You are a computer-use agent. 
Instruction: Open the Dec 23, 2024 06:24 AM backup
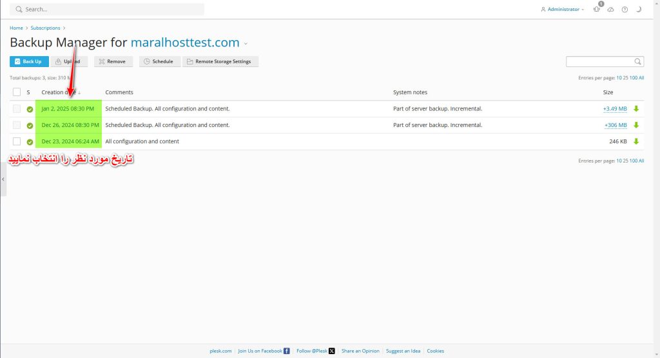[x=70, y=141]
